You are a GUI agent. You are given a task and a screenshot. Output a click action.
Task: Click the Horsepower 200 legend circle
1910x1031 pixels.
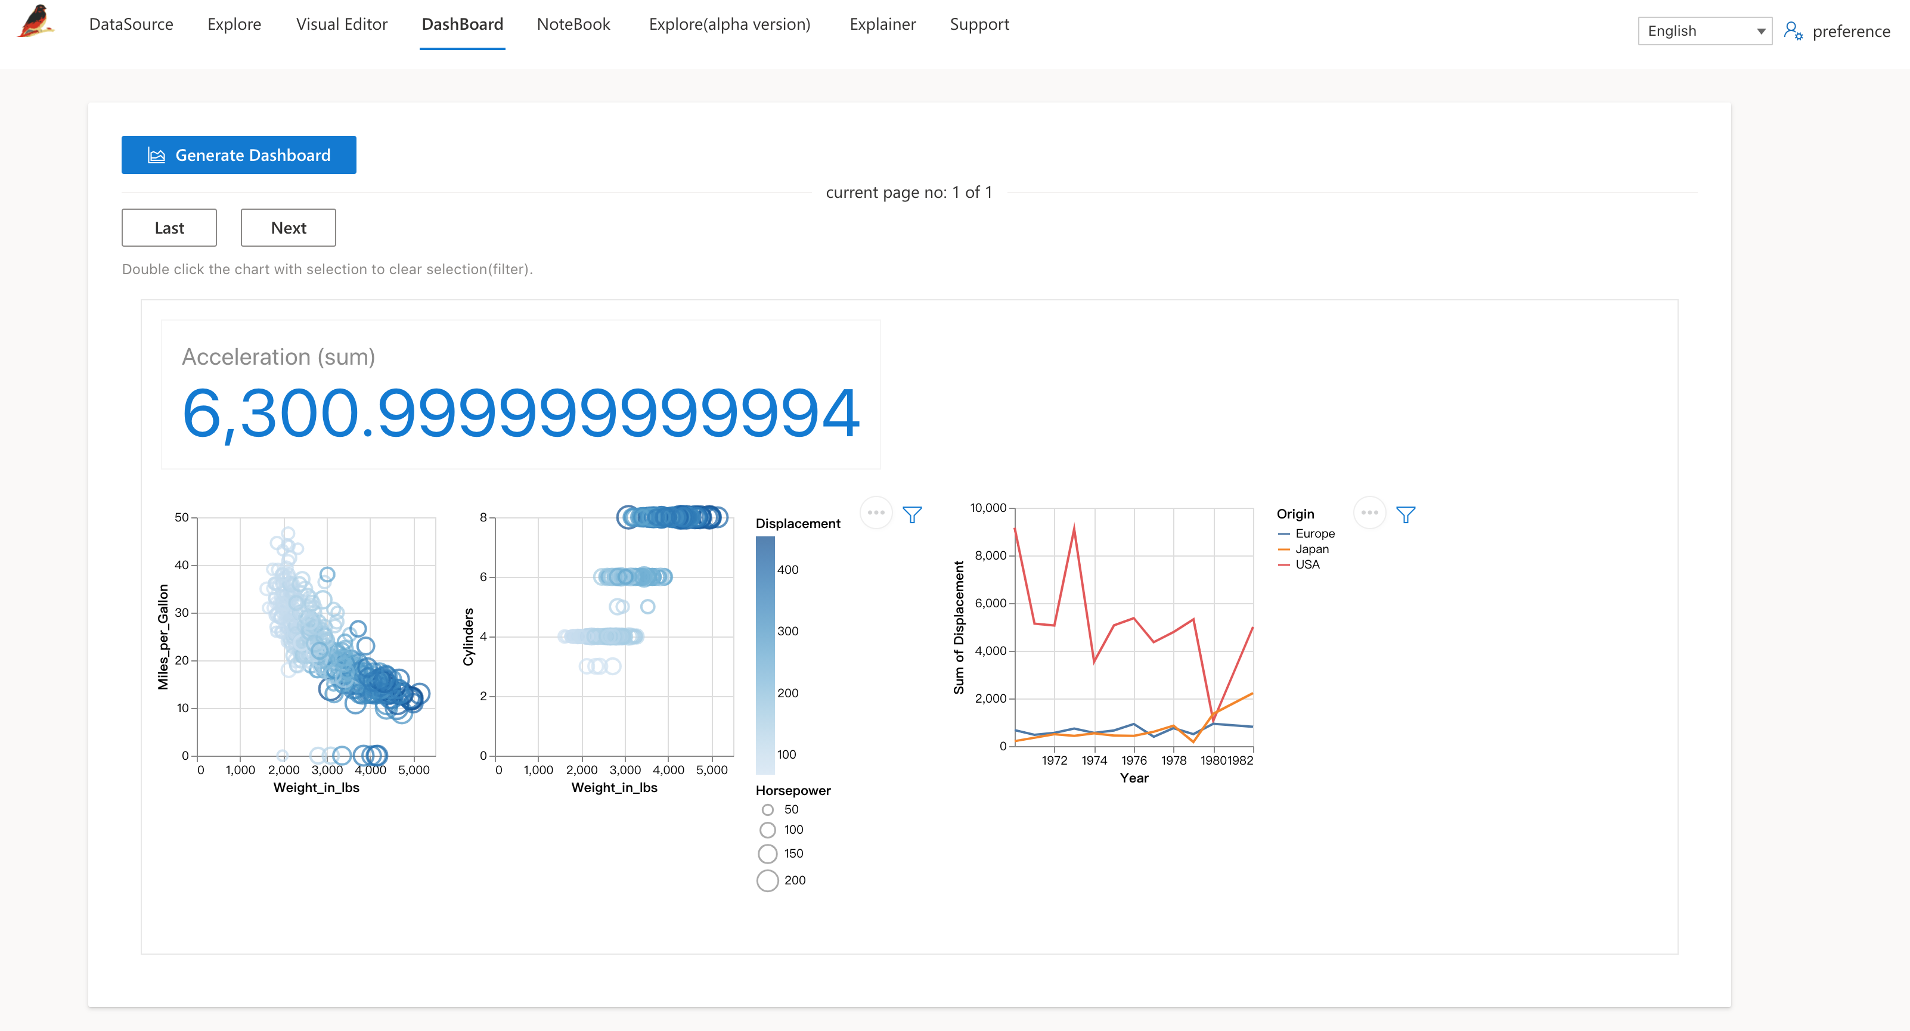(767, 881)
